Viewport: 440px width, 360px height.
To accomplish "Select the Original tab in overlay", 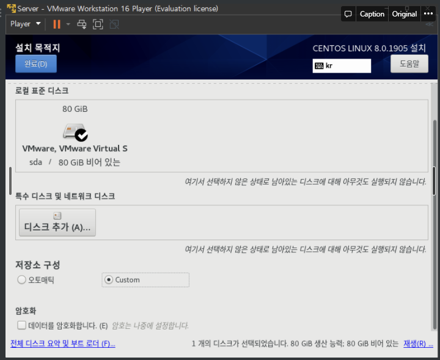I will click(405, 14).
